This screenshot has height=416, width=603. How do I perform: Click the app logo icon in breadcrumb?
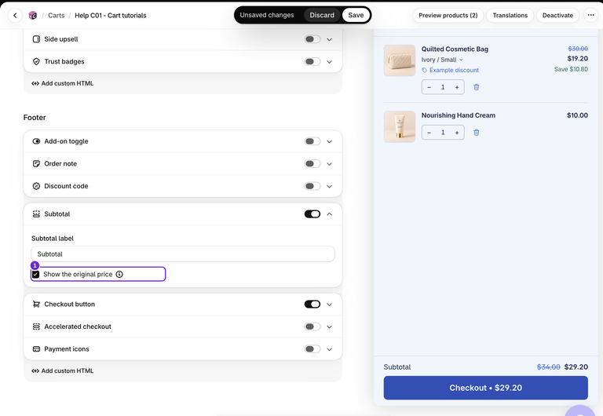click(x=33, y=16)
